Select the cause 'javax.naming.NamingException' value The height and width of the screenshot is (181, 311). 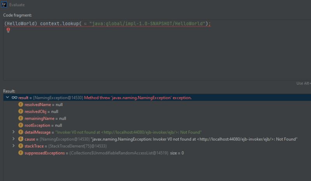(194, 139)
